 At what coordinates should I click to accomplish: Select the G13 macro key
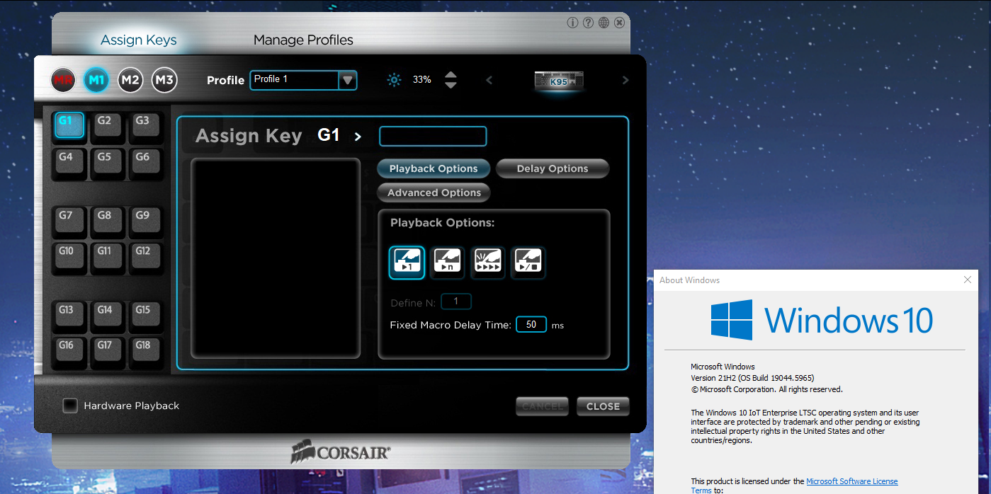pyautogui.click(x=69, y=314)
